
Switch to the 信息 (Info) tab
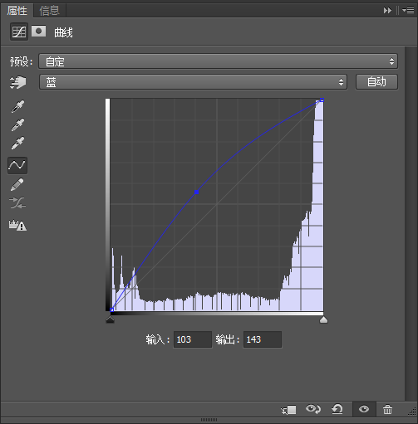(x=50, y=11)
